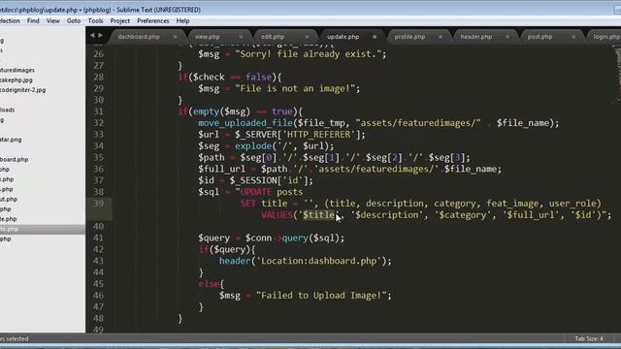This screenshot has height=349, width=621.
Task: Click the unsaved dot on update.php tab
Action: 375,37
